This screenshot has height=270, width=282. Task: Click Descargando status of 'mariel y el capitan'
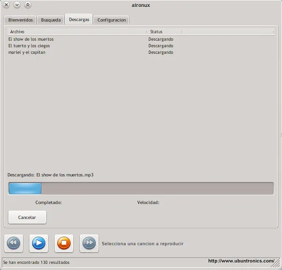click(161, 52)
